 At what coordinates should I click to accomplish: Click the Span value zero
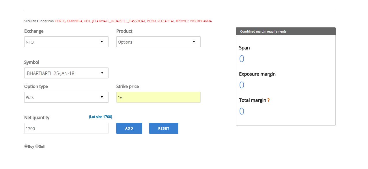242,59
